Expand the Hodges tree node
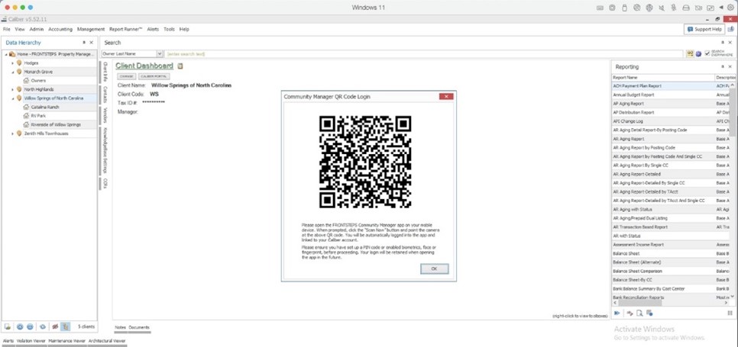This screenshot has width=738, height=347. [x=13, y=63]
